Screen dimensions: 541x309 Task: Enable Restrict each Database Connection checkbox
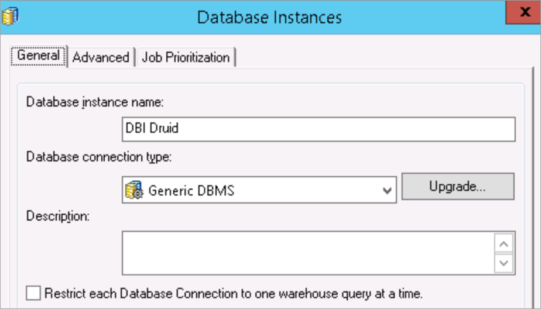(x=35, y=293)
